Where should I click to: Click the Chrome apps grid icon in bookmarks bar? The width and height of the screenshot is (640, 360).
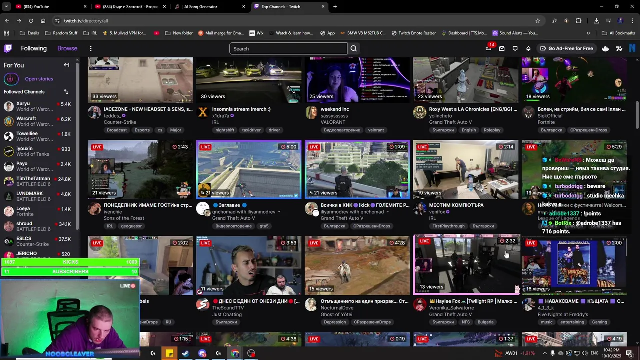point(6,33)
